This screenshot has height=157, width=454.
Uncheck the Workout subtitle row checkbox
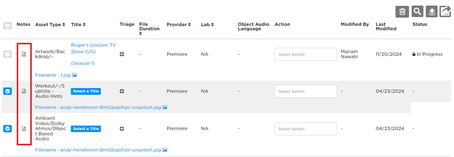tap(8, 91)
